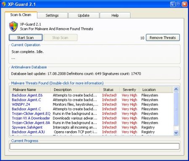The width and height of the screenshot is (189, 161).
Task: Select the Scan & Clean tab
Action: click(21, 15)
